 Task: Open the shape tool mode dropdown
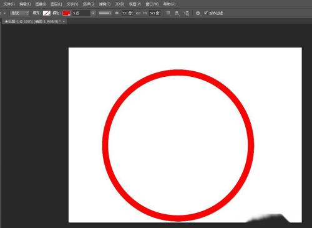[19, 13]
